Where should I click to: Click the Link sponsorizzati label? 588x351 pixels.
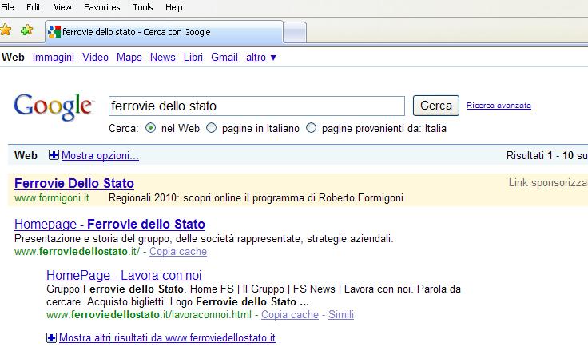click(x=548, y=183)
